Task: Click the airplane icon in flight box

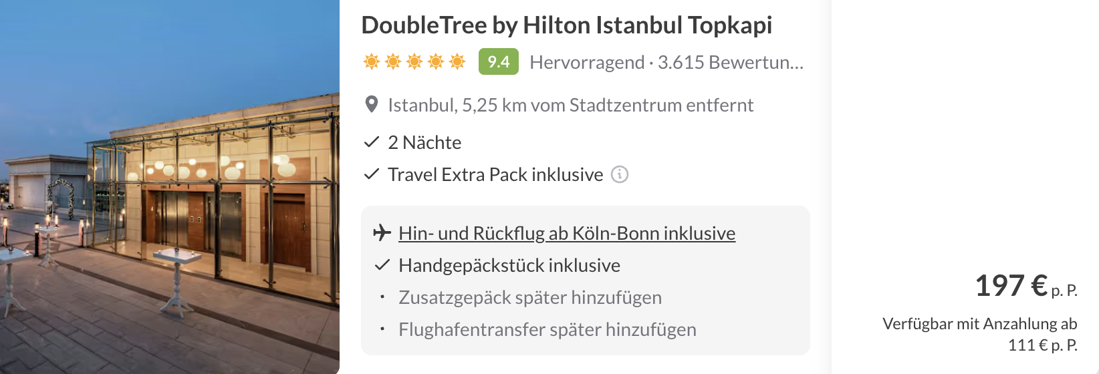Action: click(x=382, y=233)
